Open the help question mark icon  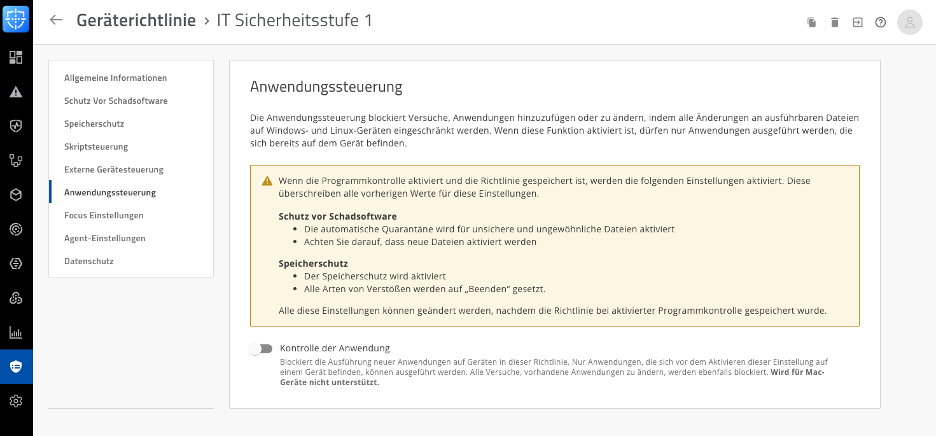pos(881,22)
